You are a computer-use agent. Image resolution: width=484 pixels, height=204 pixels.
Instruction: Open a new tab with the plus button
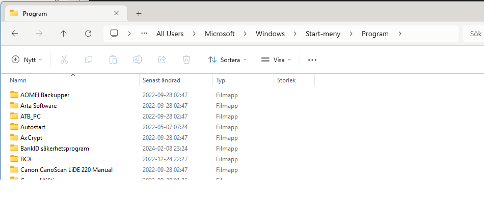(139, 14)
